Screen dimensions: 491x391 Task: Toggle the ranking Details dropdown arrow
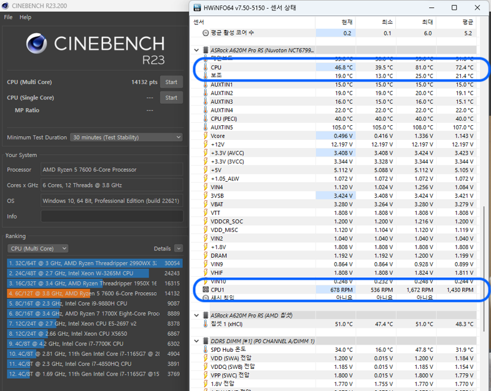[179, 249]
